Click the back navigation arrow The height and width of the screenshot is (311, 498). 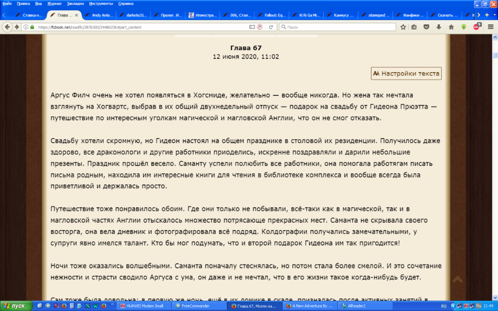click(7, 27)
